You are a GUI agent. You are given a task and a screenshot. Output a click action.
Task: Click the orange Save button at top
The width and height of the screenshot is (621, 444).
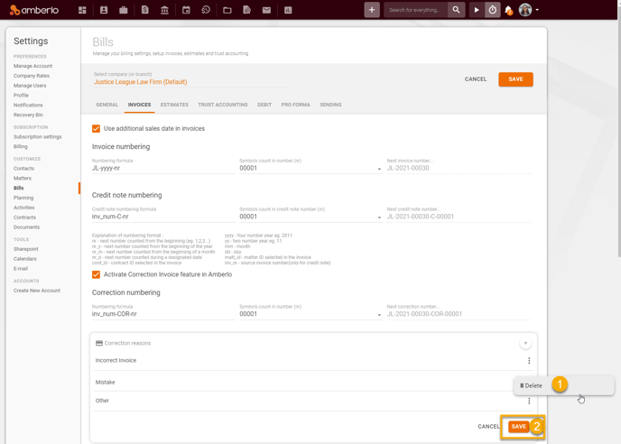coord(515,79)
